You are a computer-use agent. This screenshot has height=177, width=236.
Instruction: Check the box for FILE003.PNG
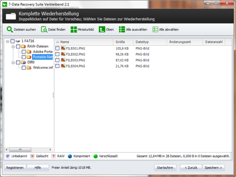(x=57, y=60)
